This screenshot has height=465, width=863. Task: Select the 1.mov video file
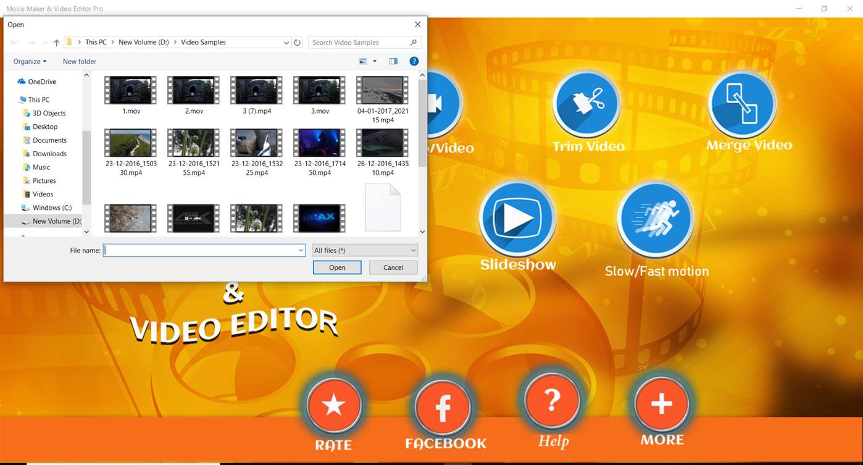tap(130, 96)
